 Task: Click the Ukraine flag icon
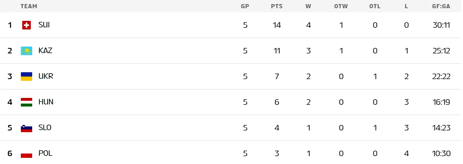(x=26, y=76)
